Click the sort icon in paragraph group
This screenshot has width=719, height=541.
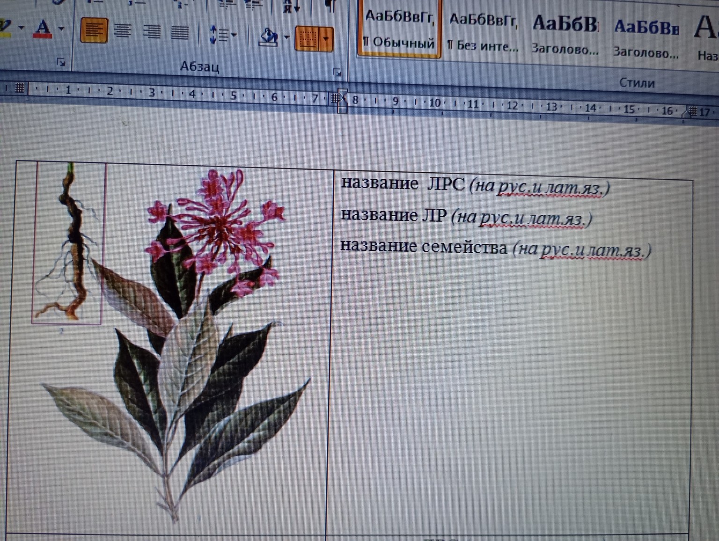(x=292, y=7)
